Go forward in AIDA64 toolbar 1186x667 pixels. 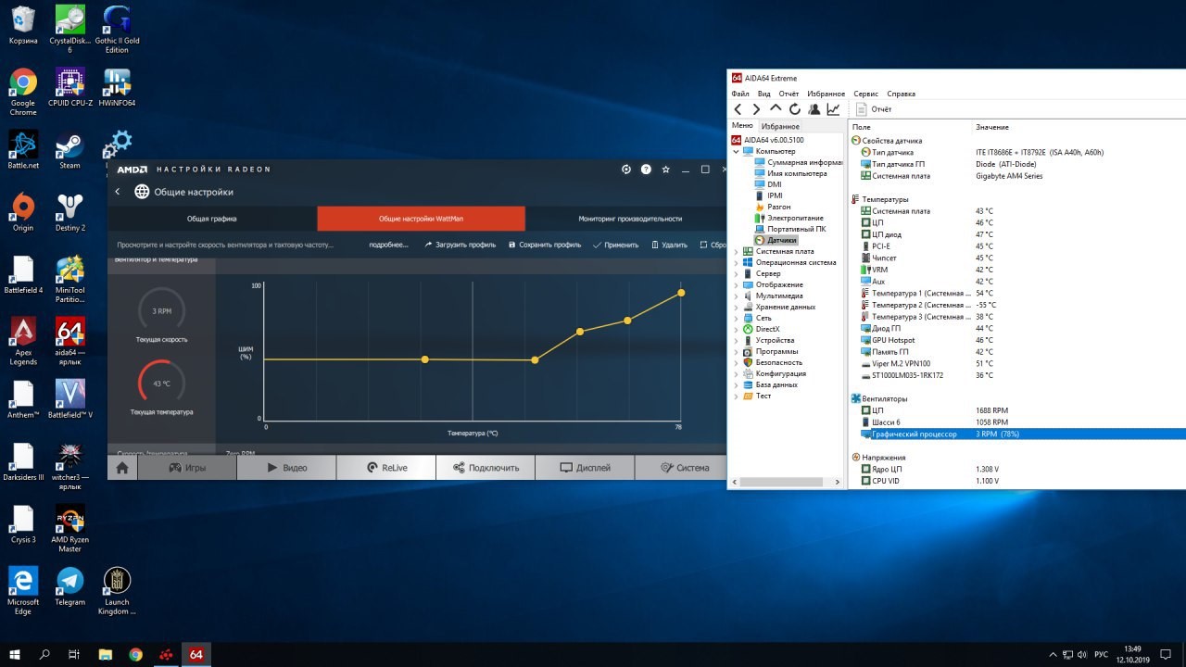click(757, 109)
